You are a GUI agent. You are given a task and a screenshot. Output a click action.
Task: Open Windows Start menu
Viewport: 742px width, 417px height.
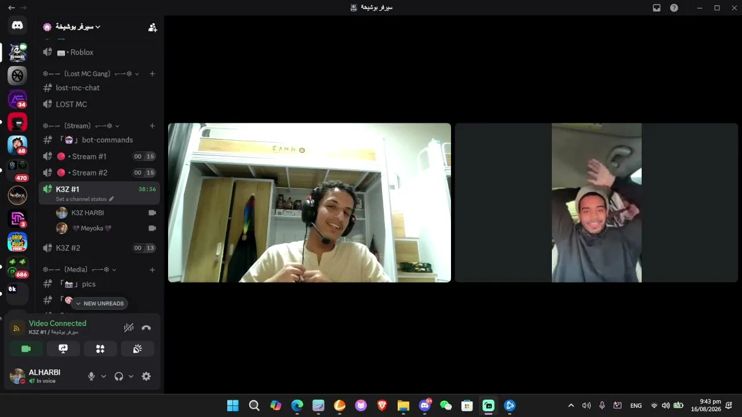[232, 405]
